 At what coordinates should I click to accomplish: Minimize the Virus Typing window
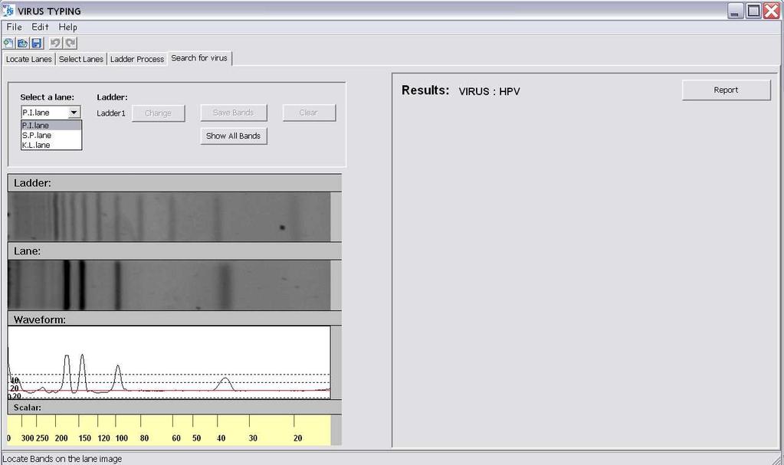pyautogui.click(x=735, y=11)
